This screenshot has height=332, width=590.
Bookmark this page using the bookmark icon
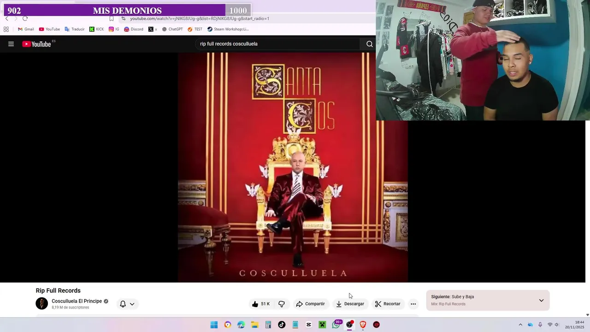click(112, 18)
